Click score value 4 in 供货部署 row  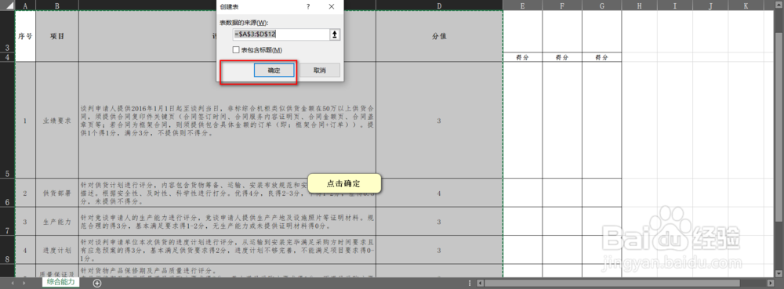(439, 193)
